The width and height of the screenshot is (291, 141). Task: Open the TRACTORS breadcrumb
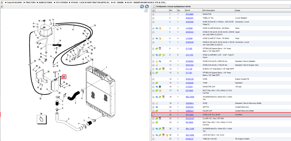(31, 3)
